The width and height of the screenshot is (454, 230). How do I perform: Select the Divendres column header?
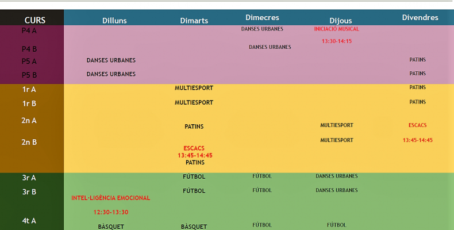point(420,18)
